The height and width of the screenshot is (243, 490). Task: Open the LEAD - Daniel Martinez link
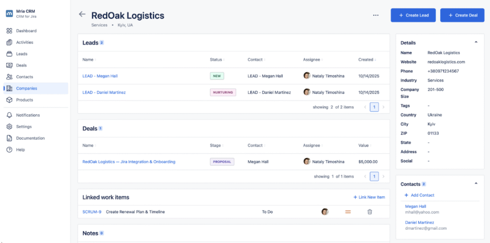[x=104, y=92]
